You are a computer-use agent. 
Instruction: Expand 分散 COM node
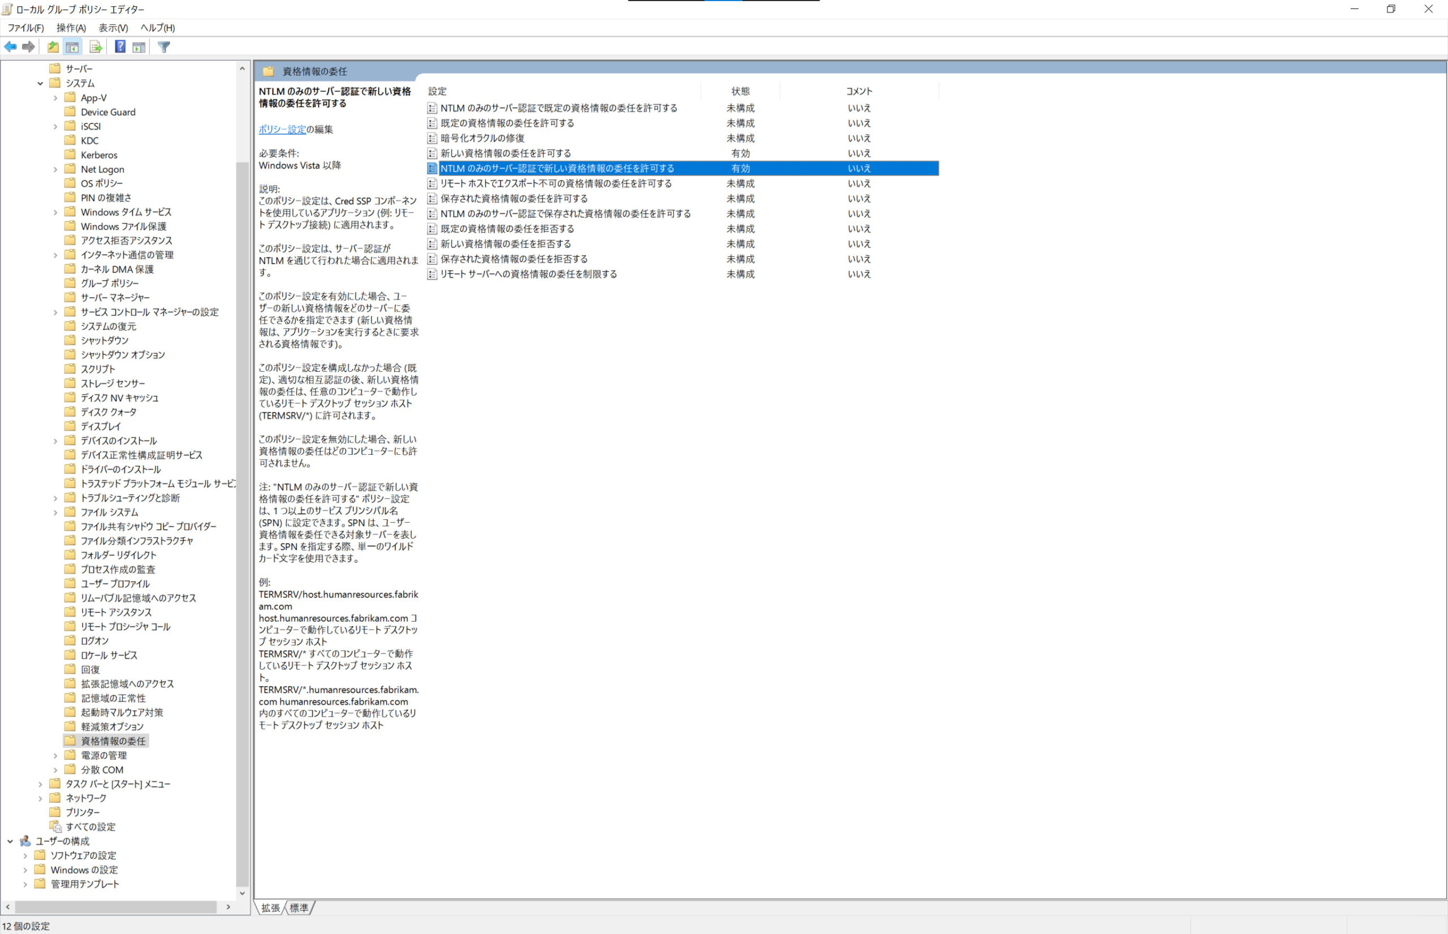click(55, 769)
